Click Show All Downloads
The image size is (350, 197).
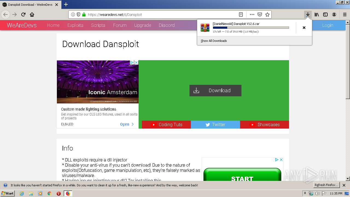coord(214,41)
